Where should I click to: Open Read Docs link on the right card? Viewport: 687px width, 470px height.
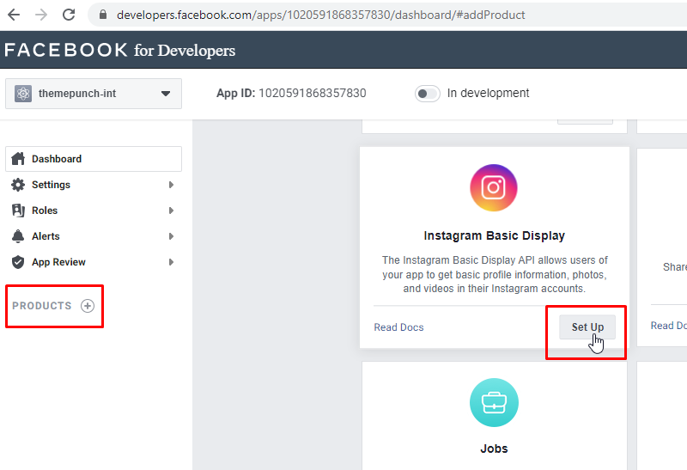click(669, 326)
